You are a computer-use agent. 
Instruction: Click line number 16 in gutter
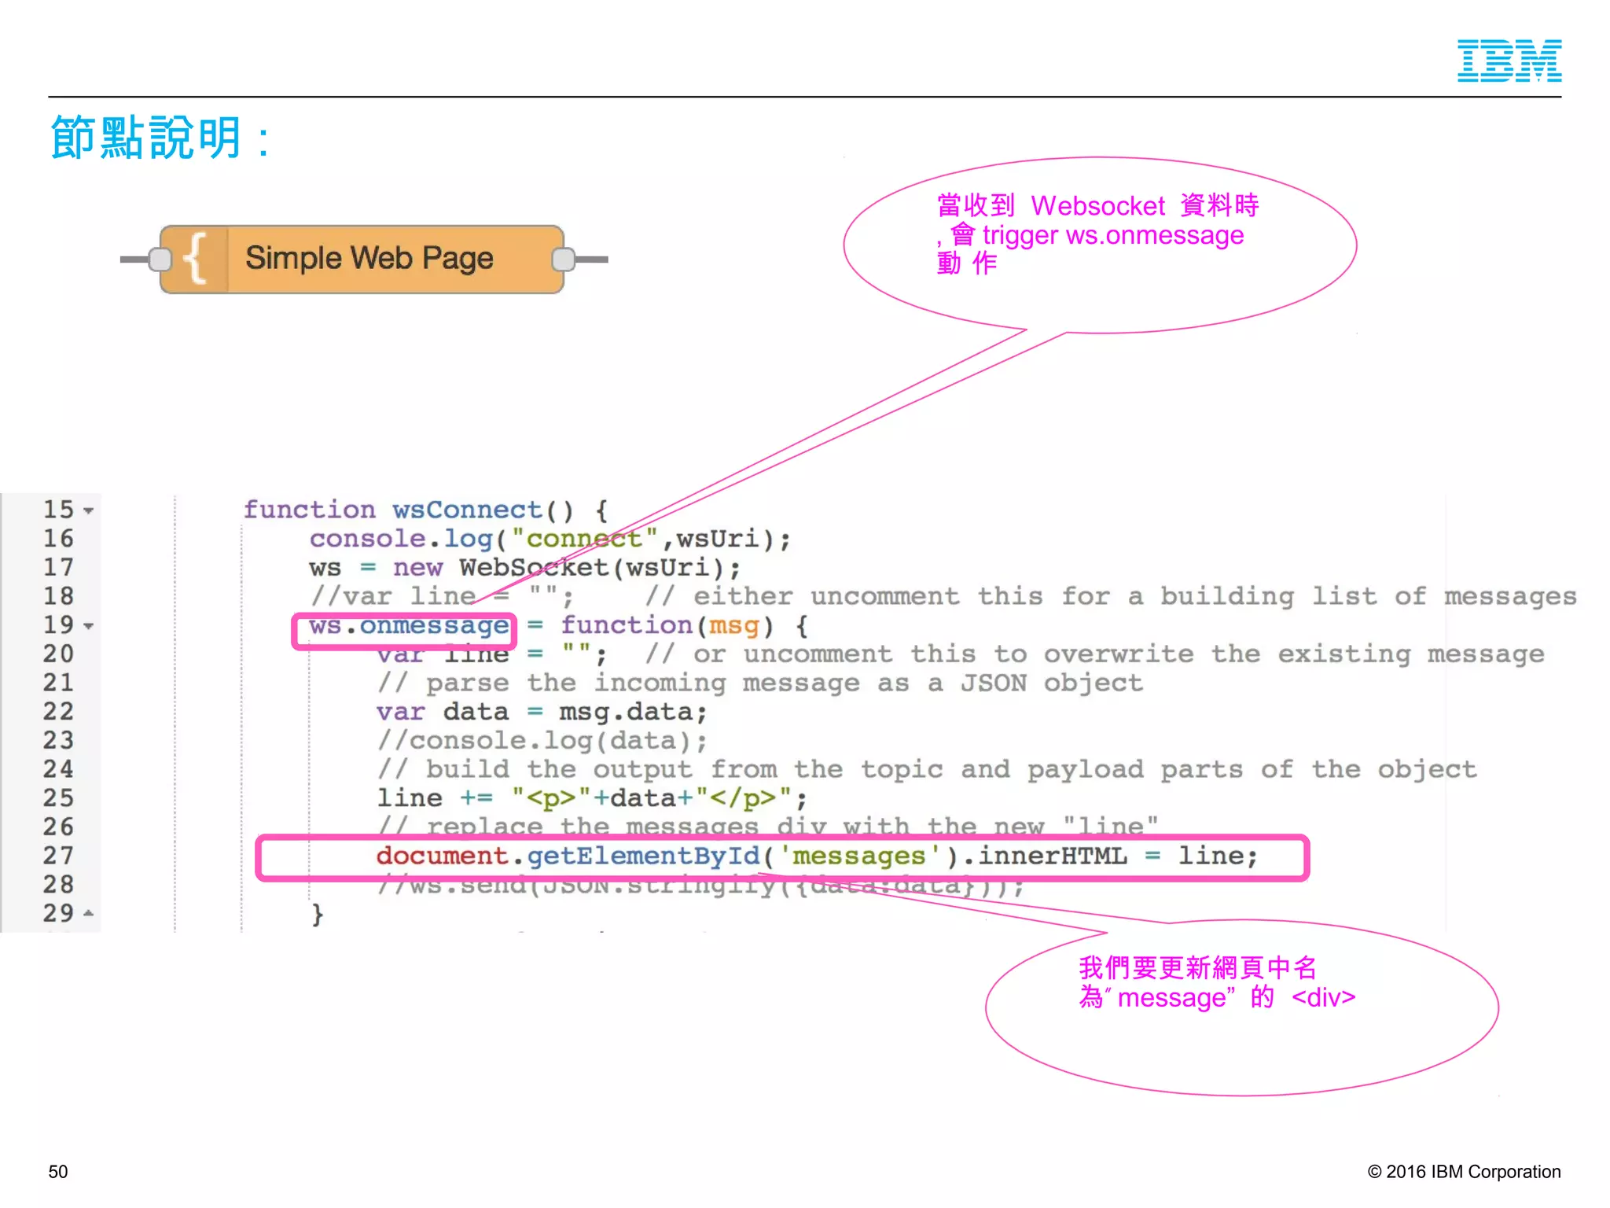click(58, 539)
